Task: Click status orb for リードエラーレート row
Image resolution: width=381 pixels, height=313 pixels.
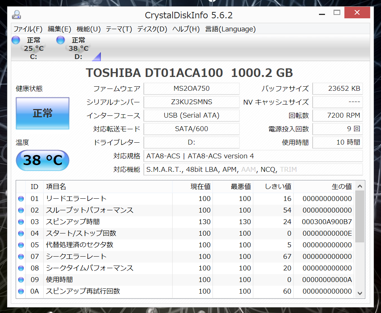Action: tap(21, 199)
